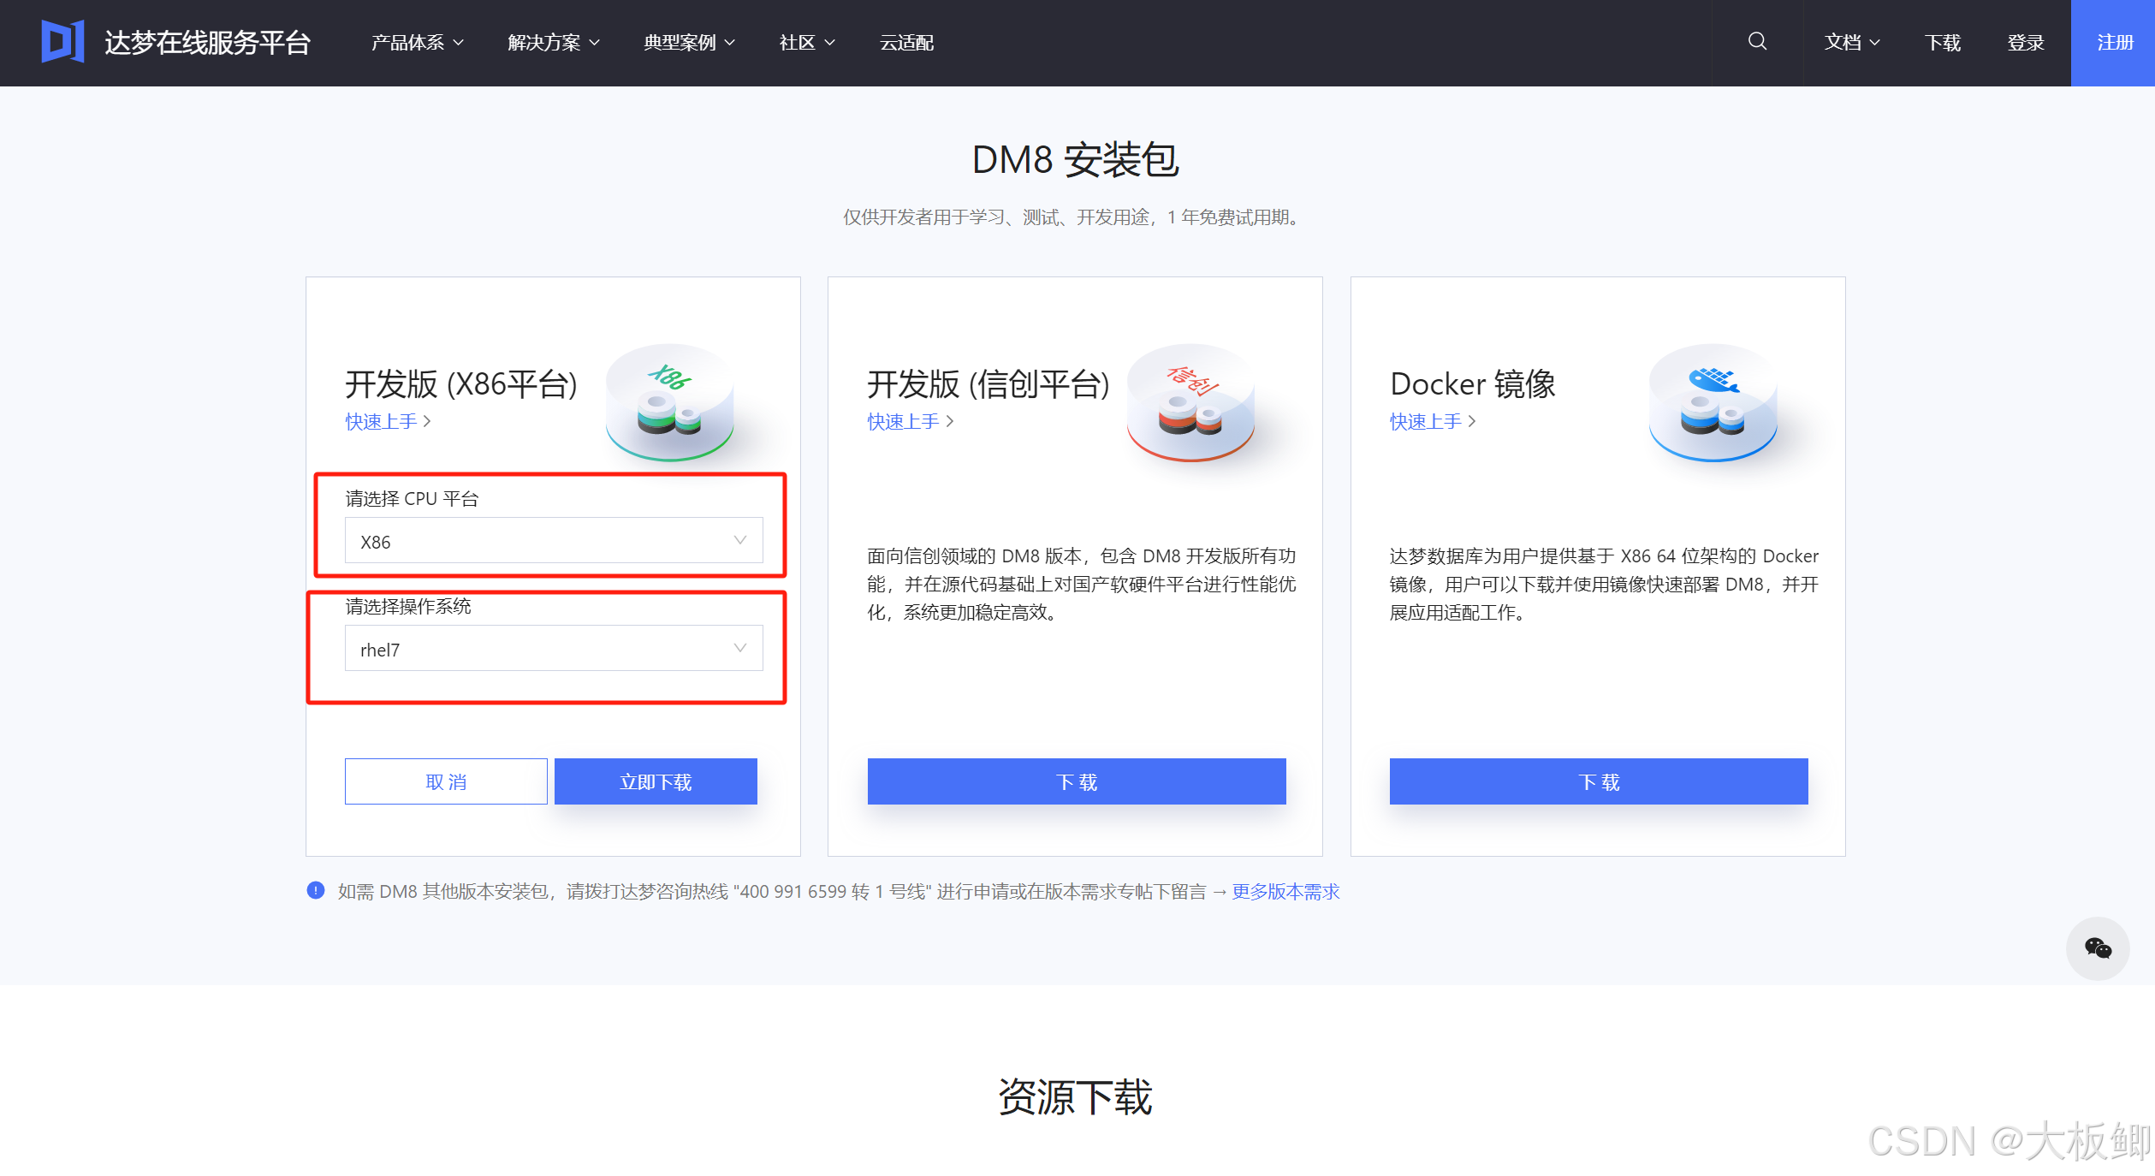The image size is (2155, 1176).
Task: Click the 信创 platform database illustration
Action: coord(1190,401)
